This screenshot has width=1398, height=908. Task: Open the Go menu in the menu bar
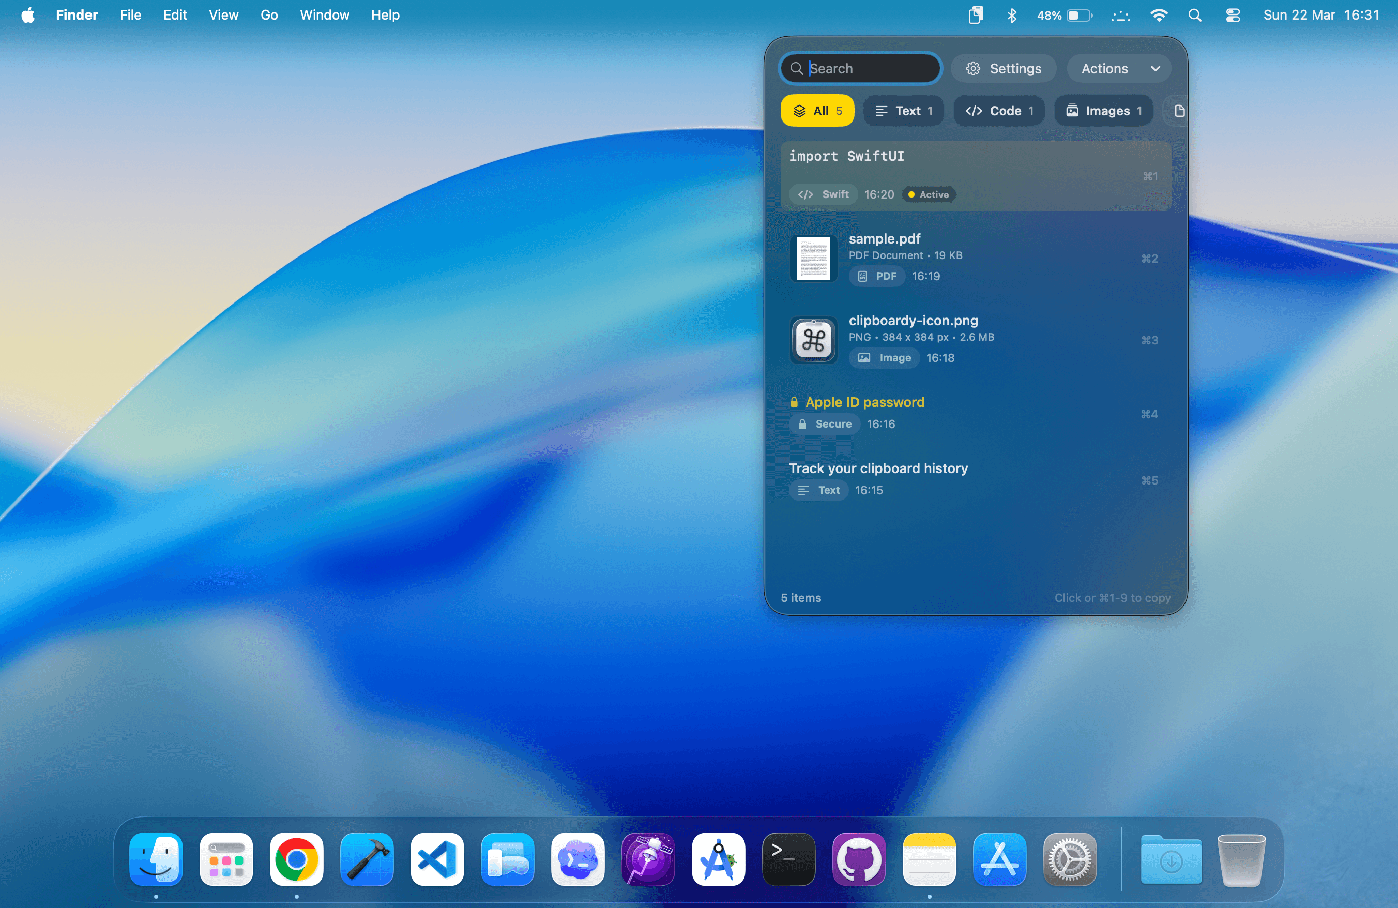coord(269,14)
